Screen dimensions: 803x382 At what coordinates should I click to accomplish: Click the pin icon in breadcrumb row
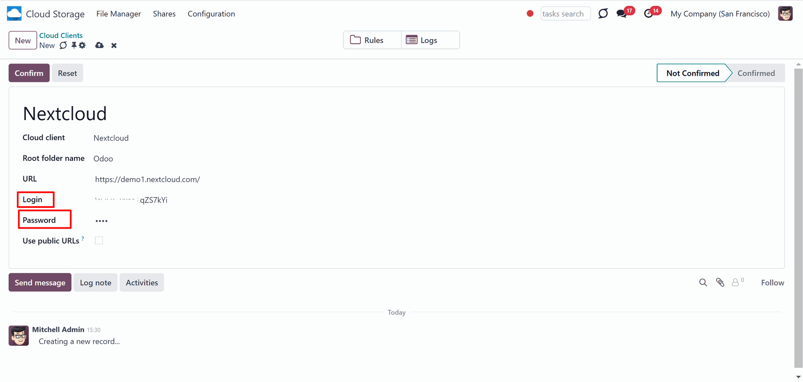74,45
